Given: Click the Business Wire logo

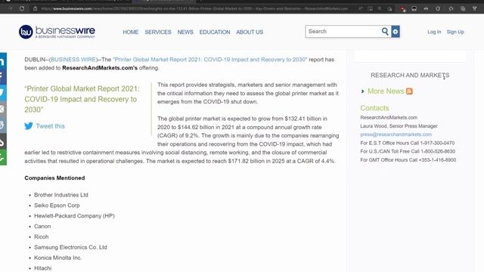Looking at the screenshot, I should point(57,32).
